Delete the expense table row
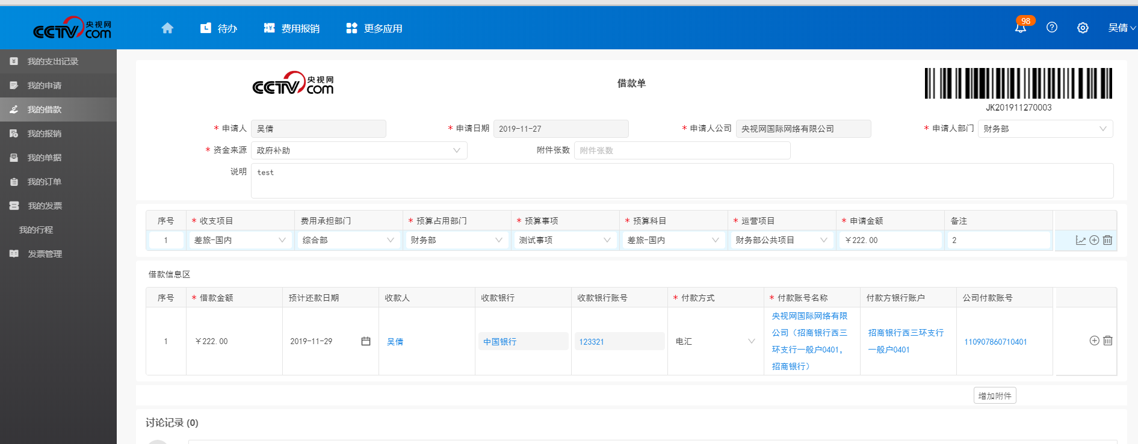 pyautogui.click(x=1107, y=240)
